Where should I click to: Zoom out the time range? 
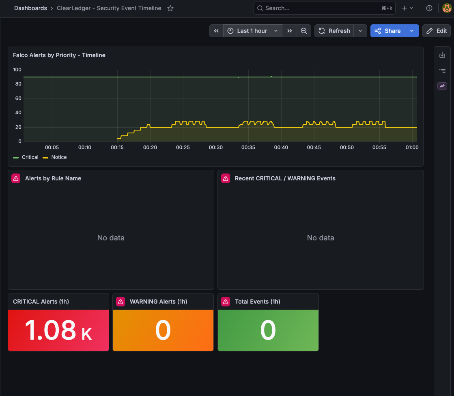click(x=304, y=31)
